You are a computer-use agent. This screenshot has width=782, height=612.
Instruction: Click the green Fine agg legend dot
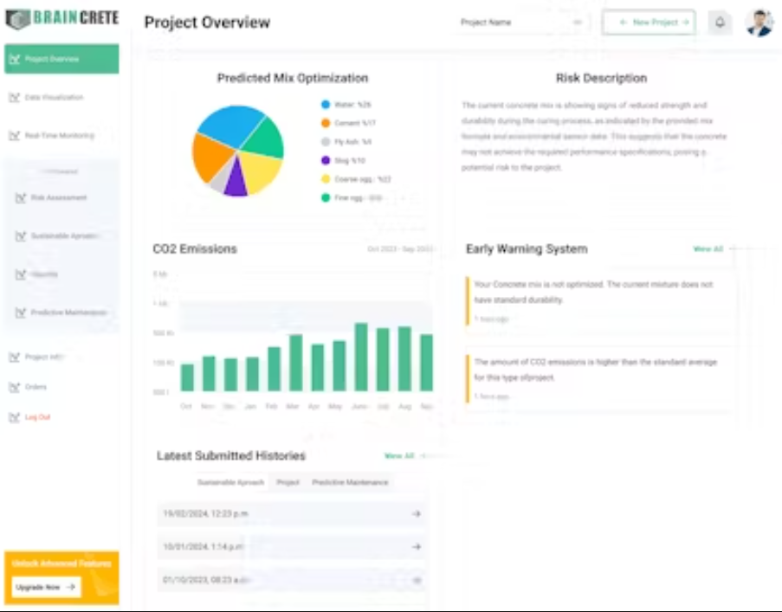(326, 198)
